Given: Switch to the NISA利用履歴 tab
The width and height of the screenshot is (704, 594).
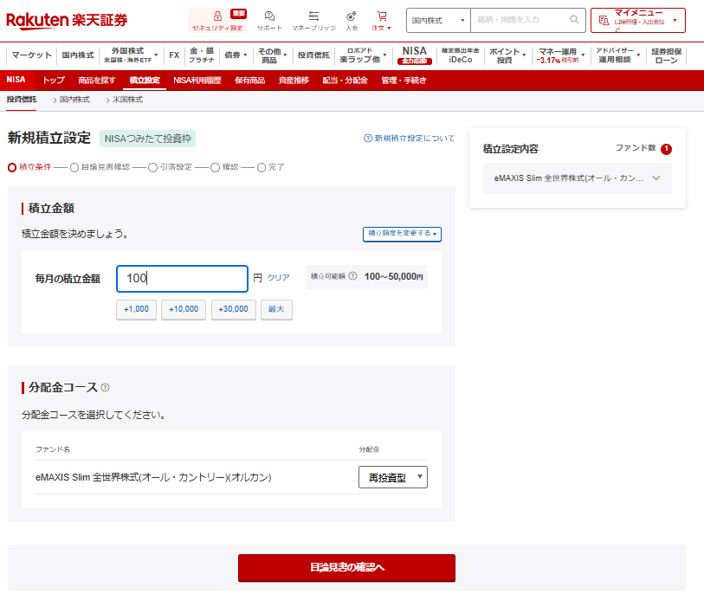Looking at the screenshot, I should [x=197, y=81].
